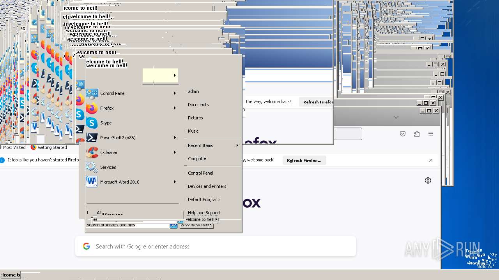Open Control Panel link below Computer
This screenshot has width=499, height=280.
(200, 173)
